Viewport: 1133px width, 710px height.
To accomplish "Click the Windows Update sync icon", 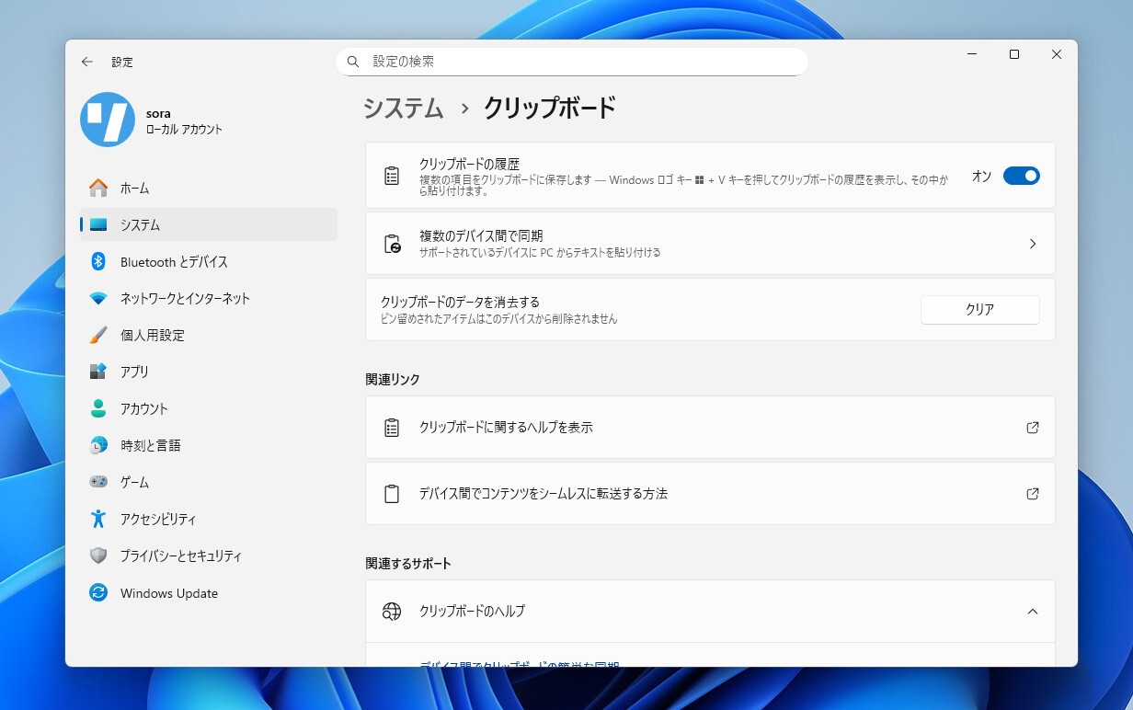I will pos(98,593).
